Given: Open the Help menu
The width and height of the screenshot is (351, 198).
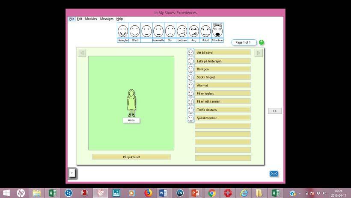Looking at the screenshot, I should [119, 19].
